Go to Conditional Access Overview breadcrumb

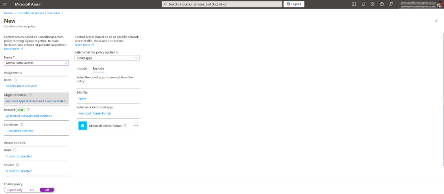(39, 13)
